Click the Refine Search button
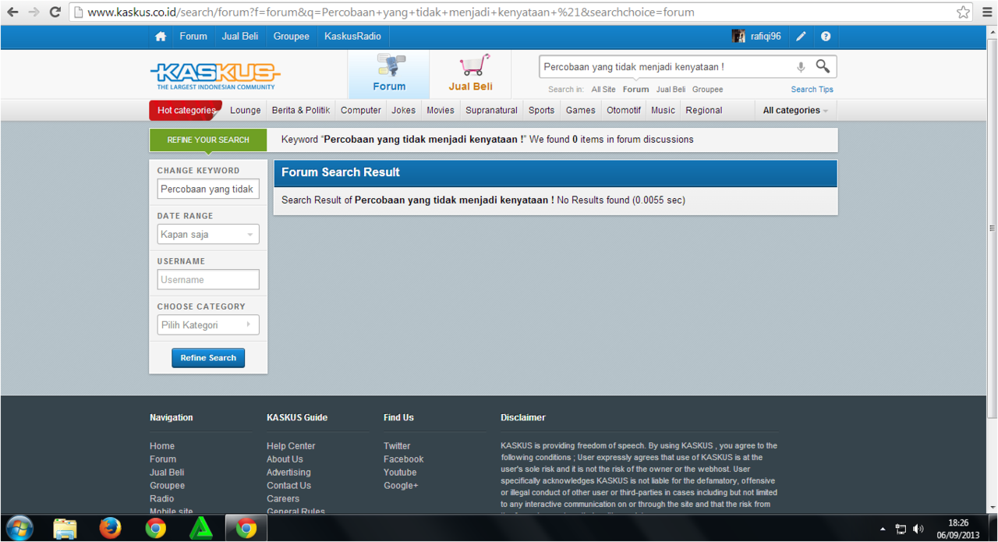Viewport: 998px width, 542px height. [208, 358]
